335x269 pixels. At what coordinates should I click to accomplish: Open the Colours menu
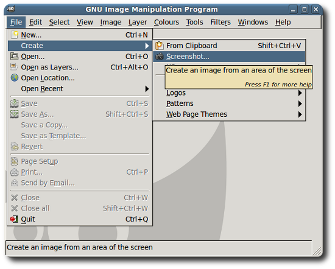pyautogui.click(x=166, y=22)
